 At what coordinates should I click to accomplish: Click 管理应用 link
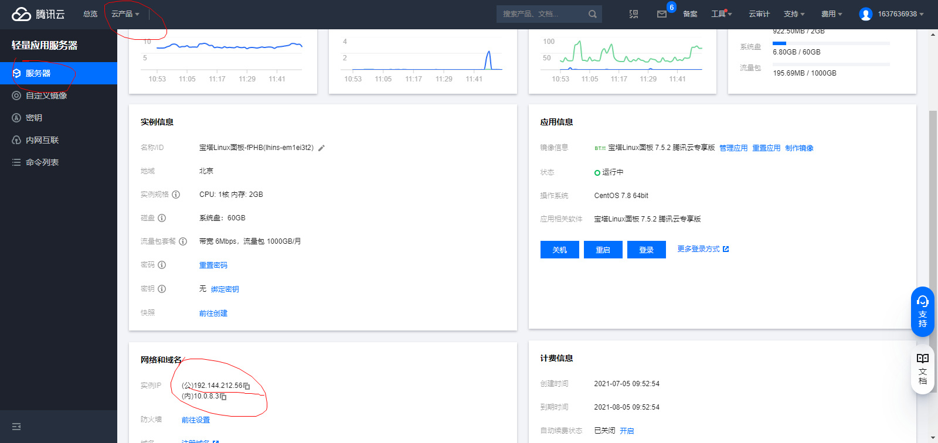coord(733,148)
